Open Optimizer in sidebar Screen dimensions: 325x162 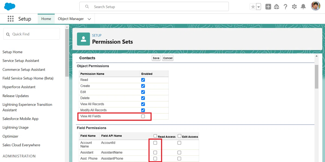pyautogui.click(x=11, y=136)
